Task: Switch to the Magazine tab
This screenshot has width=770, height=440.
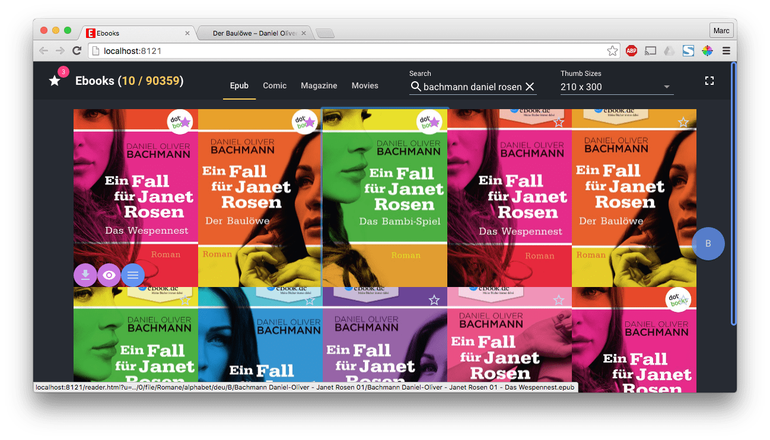Action: (319, 86)
